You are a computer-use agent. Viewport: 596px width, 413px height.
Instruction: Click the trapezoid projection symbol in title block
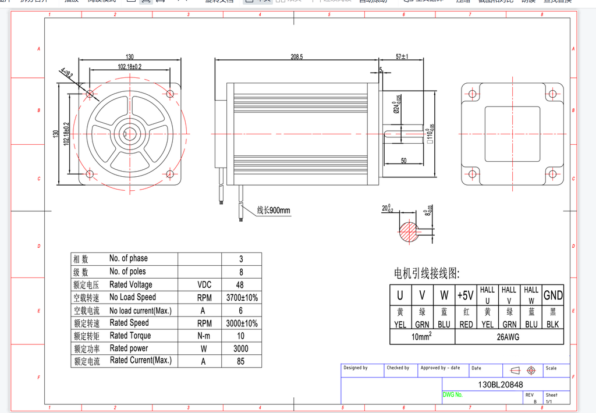coord(515,371)
